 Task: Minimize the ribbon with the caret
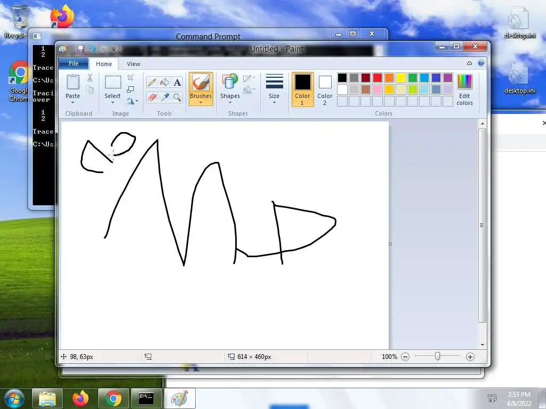(x=469, y=63)
